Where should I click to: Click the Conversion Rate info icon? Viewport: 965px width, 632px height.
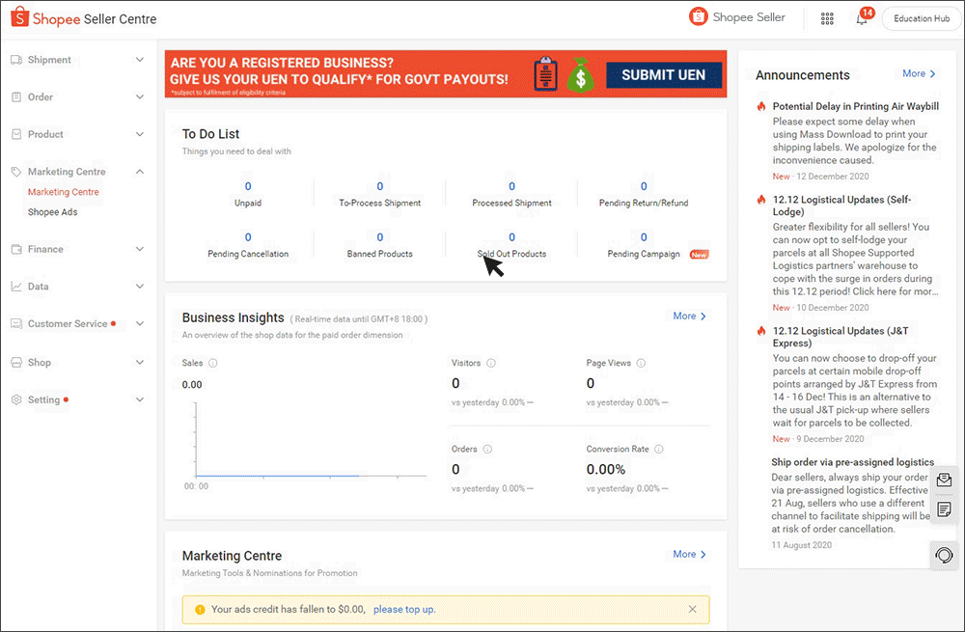point(659,450)
